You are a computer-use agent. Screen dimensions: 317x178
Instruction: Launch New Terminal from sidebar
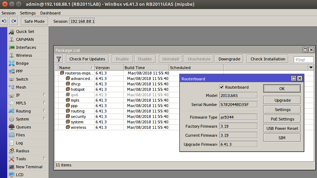pyautogui.click(x=29, y=167)
